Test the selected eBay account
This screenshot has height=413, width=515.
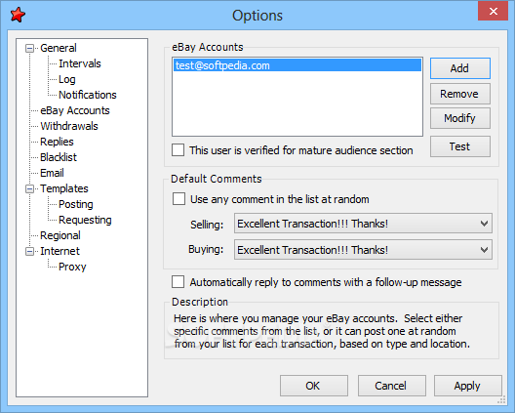(x=460, y=146)
